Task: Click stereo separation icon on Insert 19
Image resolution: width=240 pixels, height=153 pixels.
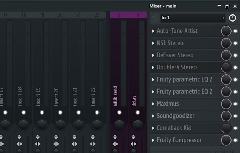Action: pyautogui.click(x=38, y=144)
